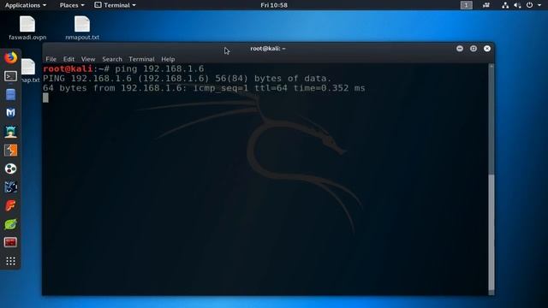Open the volume icon in top bar
Viewport: 548px width, 308px height.
pos(517,5)
